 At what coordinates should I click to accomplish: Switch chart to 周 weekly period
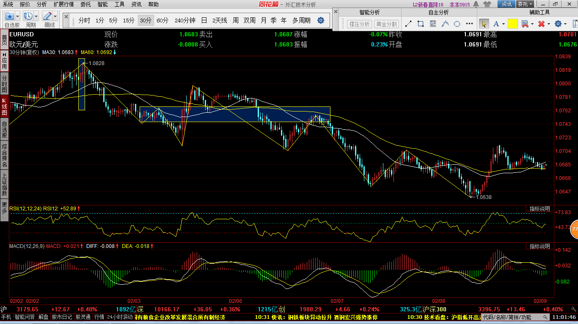(235, 20)
